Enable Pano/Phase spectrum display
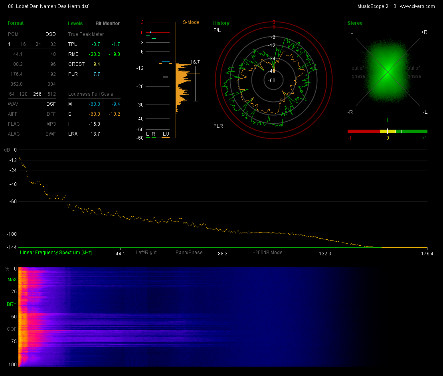The height and width of the screenshot is (377, 443). pyautogui.click(x=189, y=253)
